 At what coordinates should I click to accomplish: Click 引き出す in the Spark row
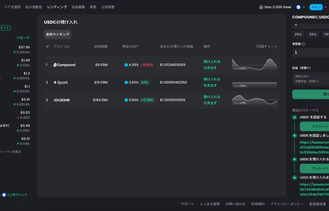[x=210, y=85]
